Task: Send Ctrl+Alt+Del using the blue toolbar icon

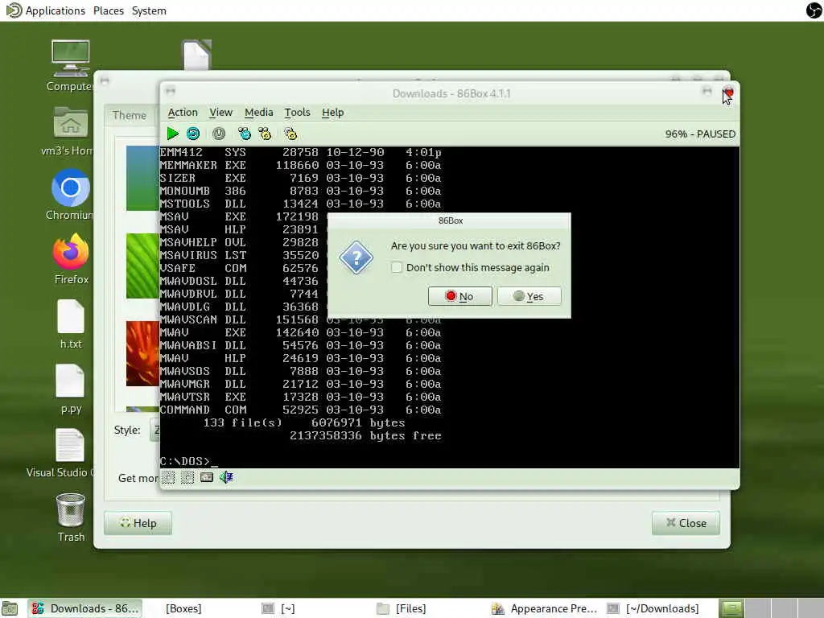Action: coord(245,134)
